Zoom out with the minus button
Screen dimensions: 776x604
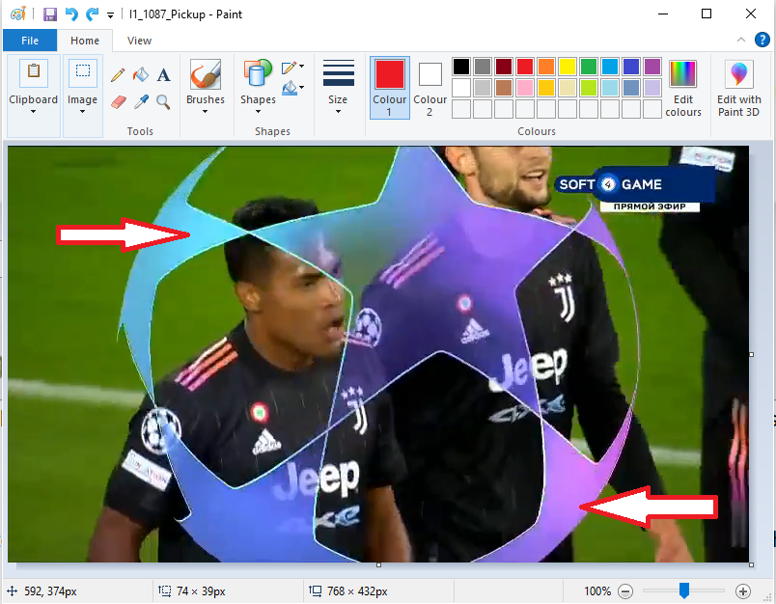click(x=625, y=591)
